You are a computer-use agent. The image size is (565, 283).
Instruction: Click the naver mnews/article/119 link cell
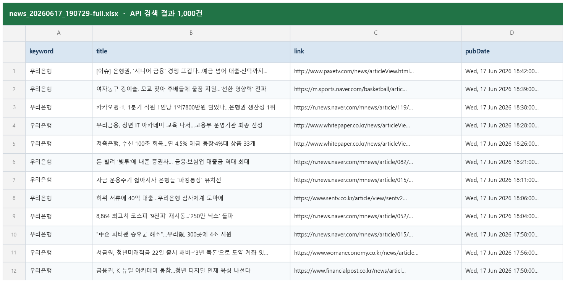[376, 108]
